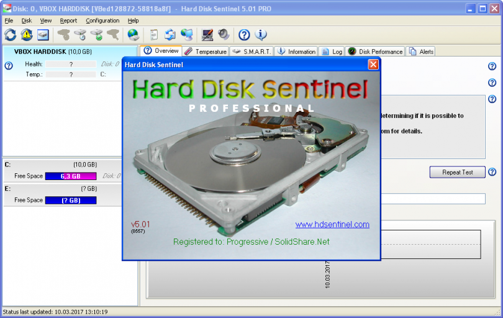This screenshot has height=318, width=503.
Task: Click the Health value bar showing question mark
Action: (x=71, y=64)
